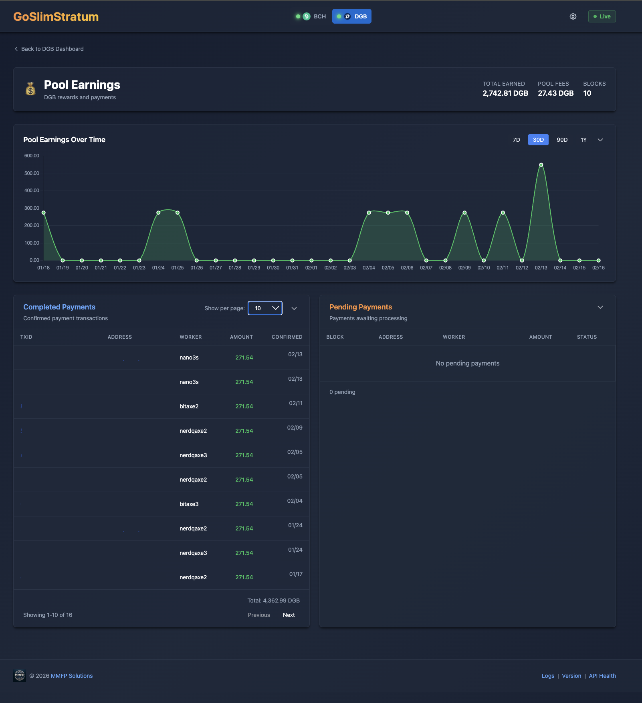This screenshot has width=642, height=703.
Task: Select the 7D chart time range
Action: coord(516,140)
